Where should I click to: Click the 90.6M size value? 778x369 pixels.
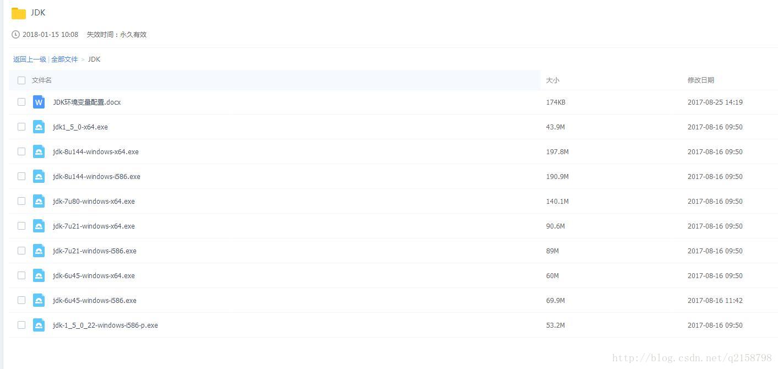coord(556,226)
